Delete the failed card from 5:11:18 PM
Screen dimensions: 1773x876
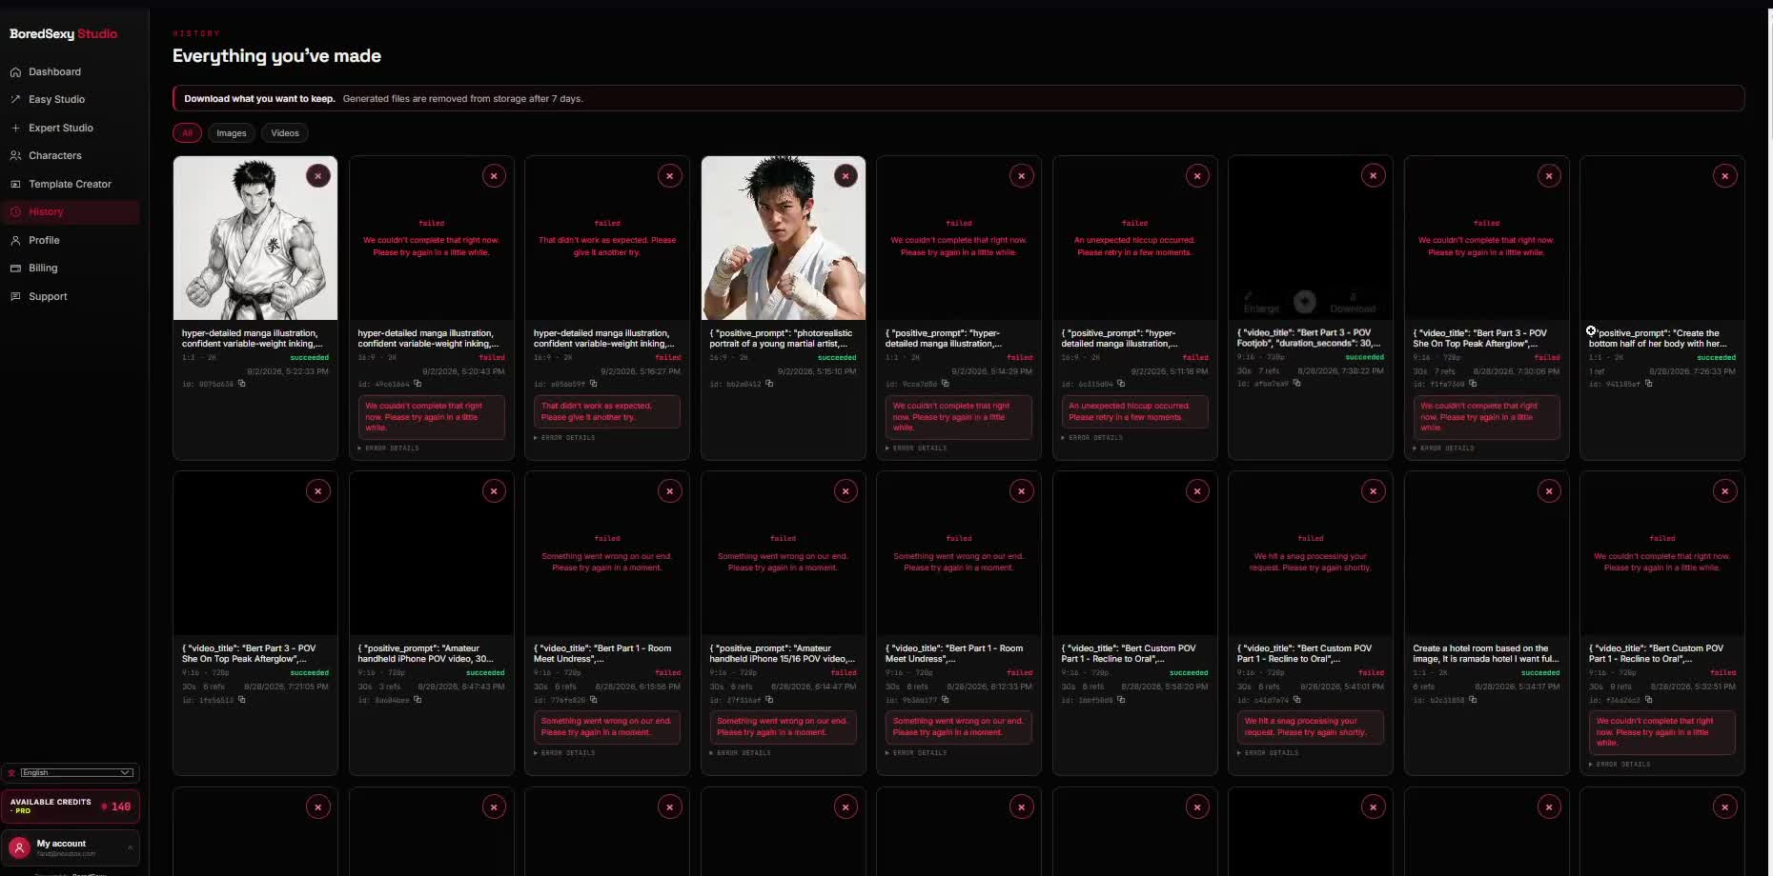pyautogui.click(x=1197, y=175)
